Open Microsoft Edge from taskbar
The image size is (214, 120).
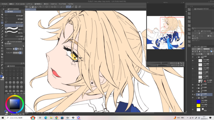tap(46, 118)
